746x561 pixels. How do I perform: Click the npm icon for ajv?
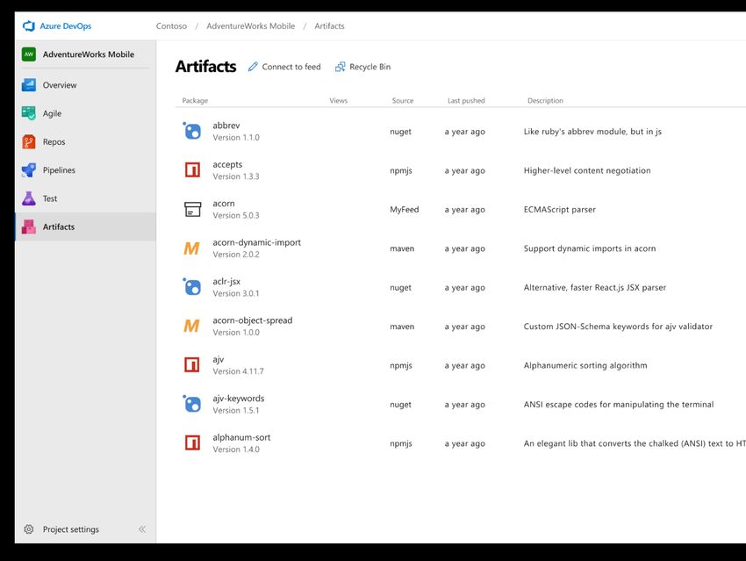[x=192, y=365]
